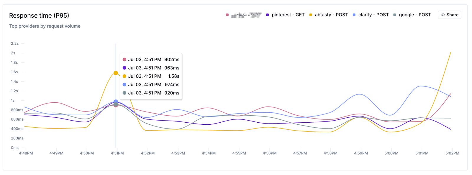472x175 pixels.
Task: Click the 974ms value in the tooltip
Action: click(x=172, y=85)
